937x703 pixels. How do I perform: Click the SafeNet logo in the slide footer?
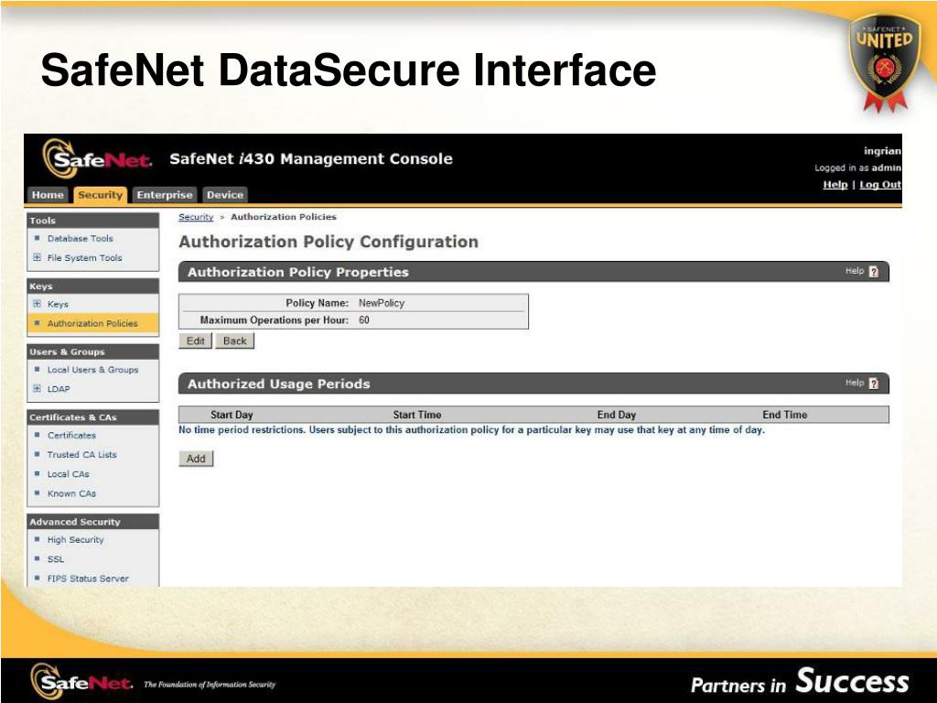click(81, 681)
